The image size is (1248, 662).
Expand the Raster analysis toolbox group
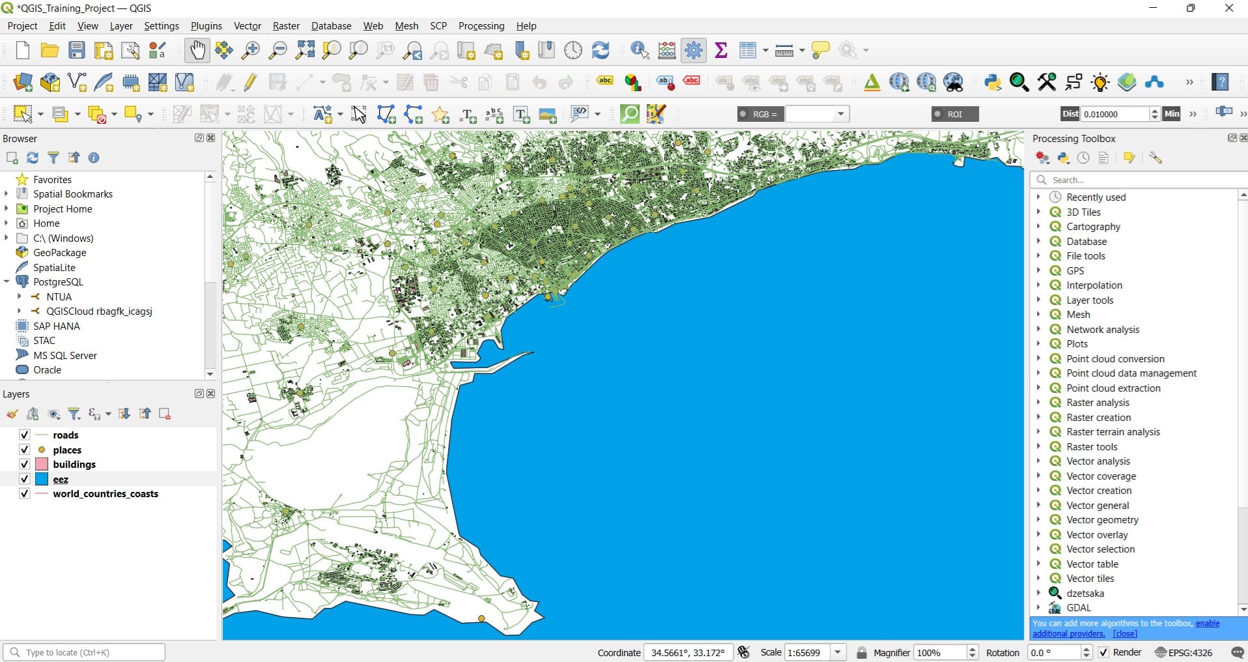1039,402
